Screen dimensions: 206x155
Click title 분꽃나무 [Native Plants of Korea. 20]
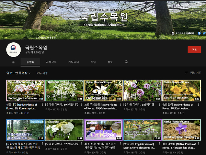[22, 106]
